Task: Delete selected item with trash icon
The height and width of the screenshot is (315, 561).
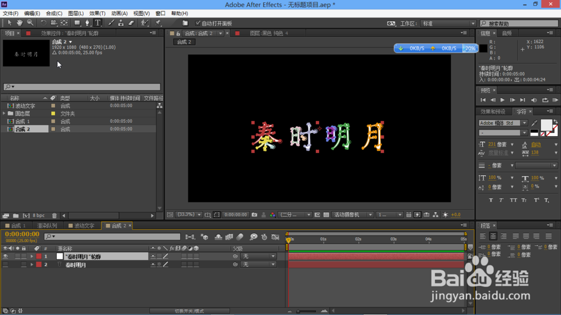Action: 54,216
